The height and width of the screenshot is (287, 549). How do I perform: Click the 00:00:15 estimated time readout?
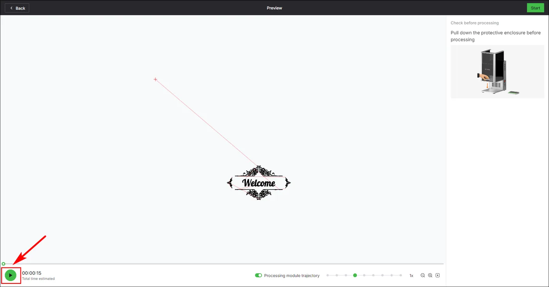[31, 273]
